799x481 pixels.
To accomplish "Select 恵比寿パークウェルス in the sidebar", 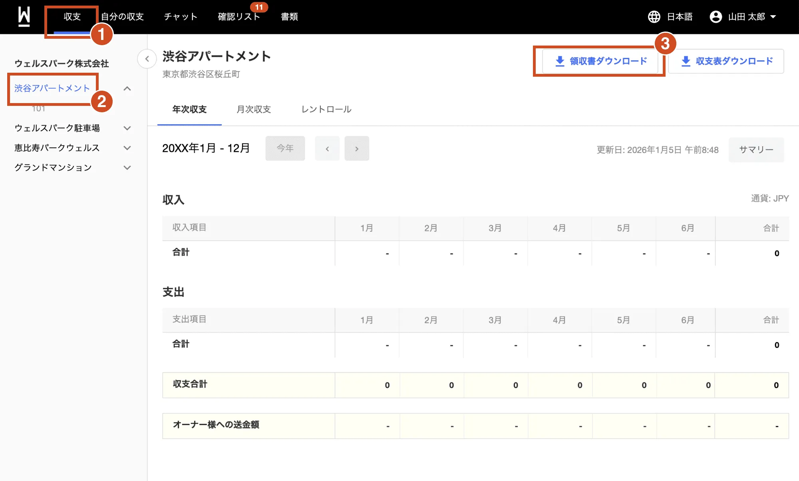I will pos(57,148).
